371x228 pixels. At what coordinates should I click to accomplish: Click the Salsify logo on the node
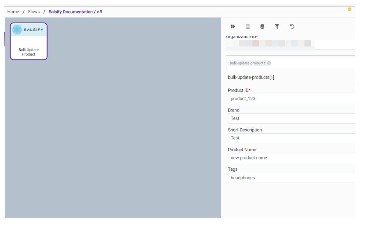pyautogui.click(x=28, y=30)
